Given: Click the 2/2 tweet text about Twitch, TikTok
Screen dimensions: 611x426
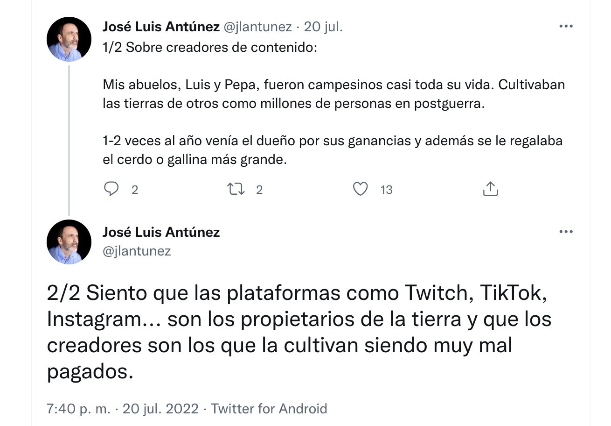Looking at the screenshot, I should [x=299, y=333].
